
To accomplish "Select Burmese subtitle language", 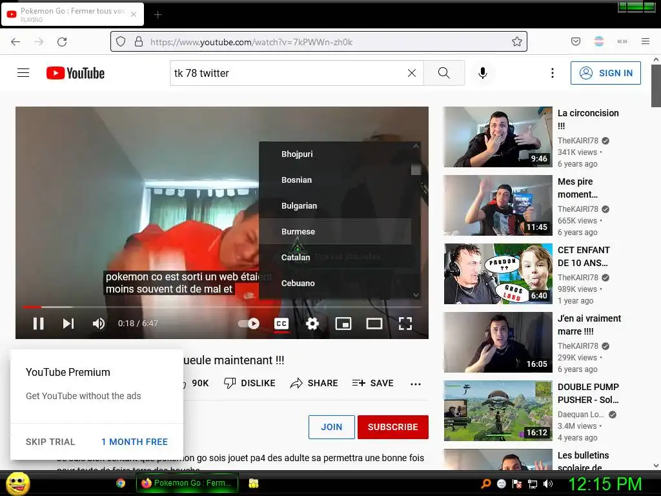I will [x=335, y=231].
